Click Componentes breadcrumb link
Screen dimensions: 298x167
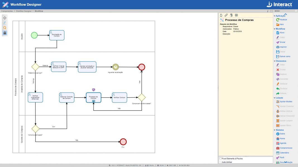[x=7, y=11]
